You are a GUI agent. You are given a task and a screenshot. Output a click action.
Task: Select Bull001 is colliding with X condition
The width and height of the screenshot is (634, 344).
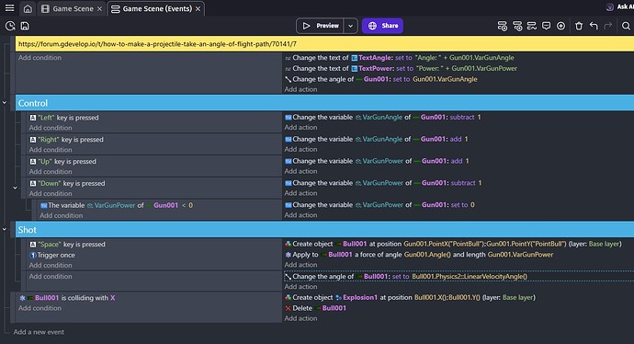(67, 298)
